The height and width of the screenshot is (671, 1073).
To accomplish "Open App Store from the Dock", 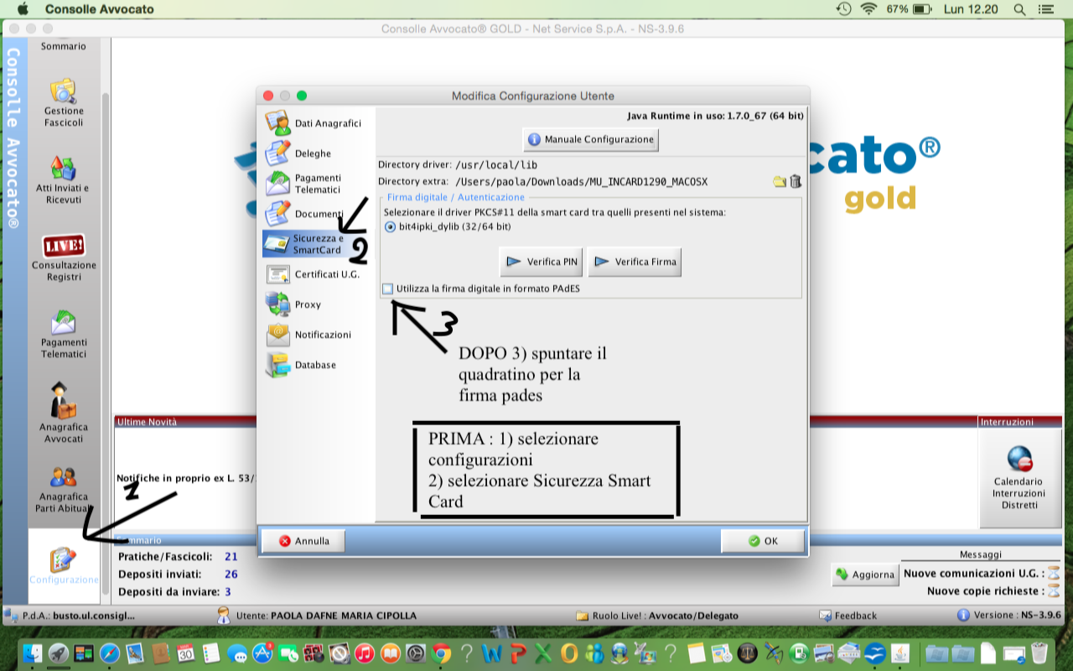I will click(x=262, y=653).
